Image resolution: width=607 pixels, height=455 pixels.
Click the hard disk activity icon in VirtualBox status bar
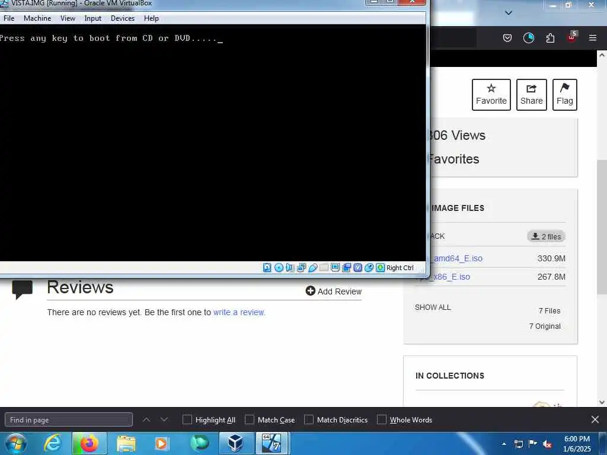click(267, 268)
